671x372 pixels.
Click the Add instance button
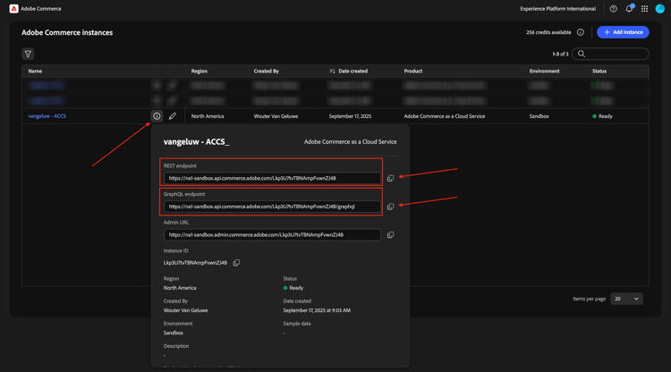(x=623, y=32)
